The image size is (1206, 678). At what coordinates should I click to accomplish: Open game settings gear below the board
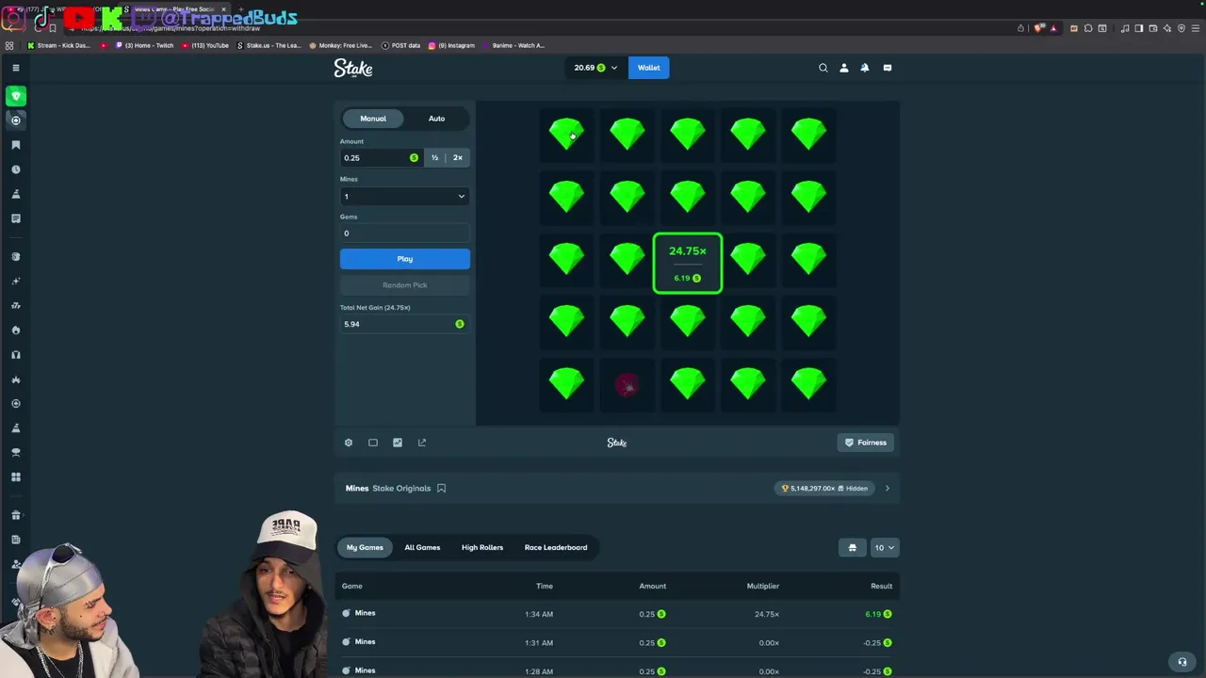[x=349, y=443]
